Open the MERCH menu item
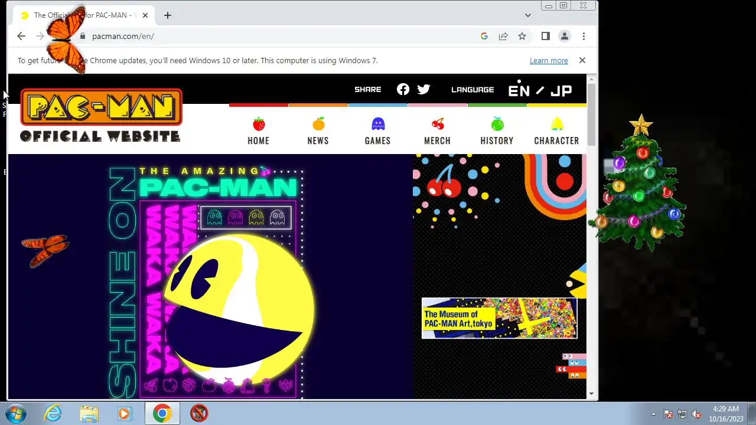Screen dimensions: 756x425 [x=437, y=131]
